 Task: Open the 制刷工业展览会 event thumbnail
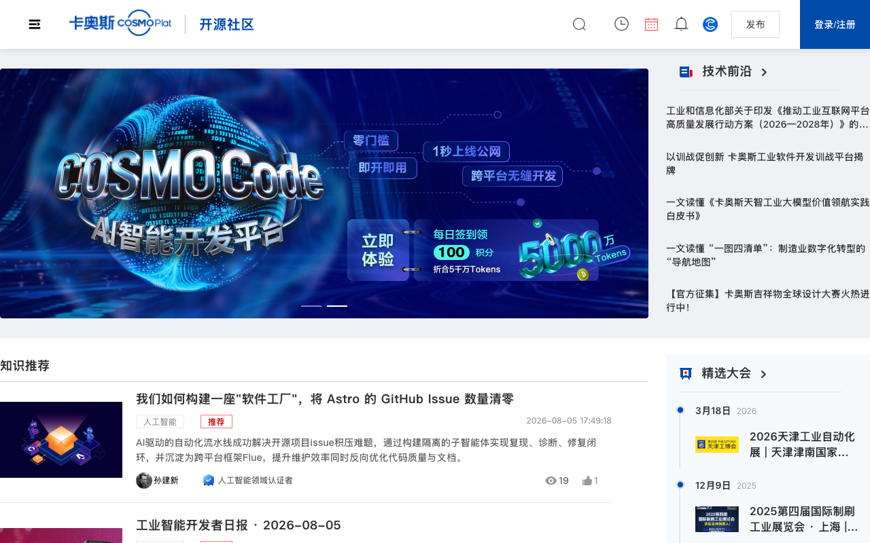coord(717,519)
